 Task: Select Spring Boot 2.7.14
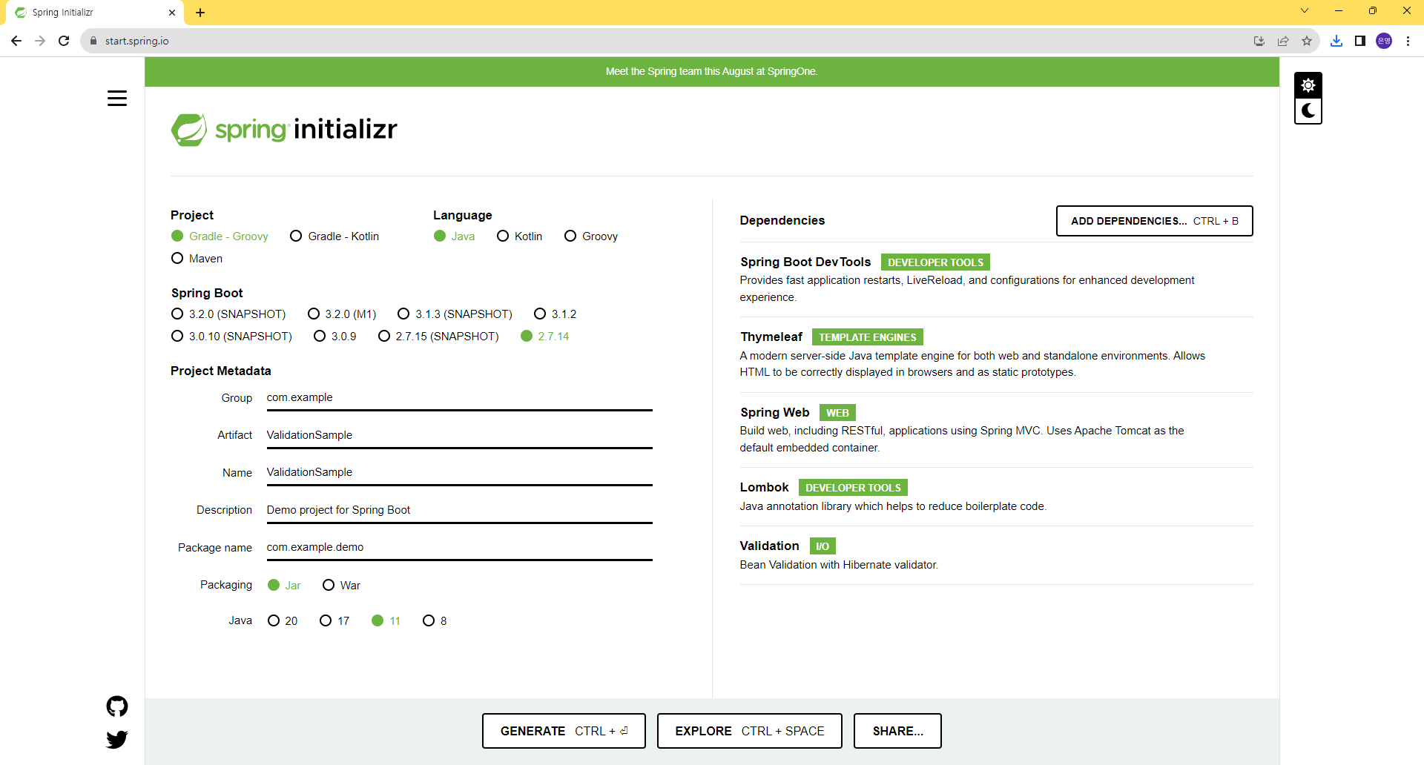545,336
